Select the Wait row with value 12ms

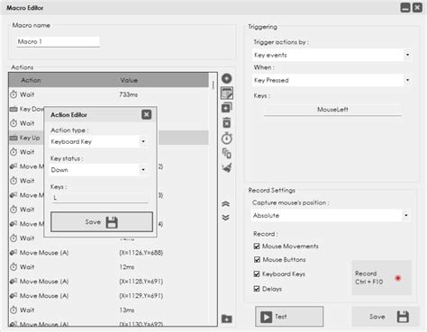[x=109, y=267]
